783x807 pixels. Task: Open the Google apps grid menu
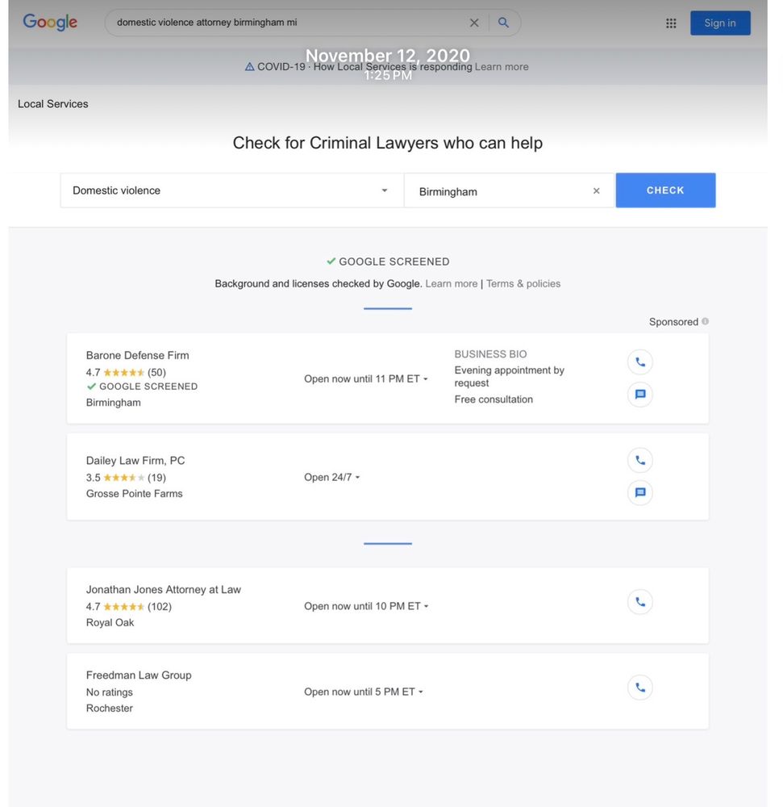671,23
